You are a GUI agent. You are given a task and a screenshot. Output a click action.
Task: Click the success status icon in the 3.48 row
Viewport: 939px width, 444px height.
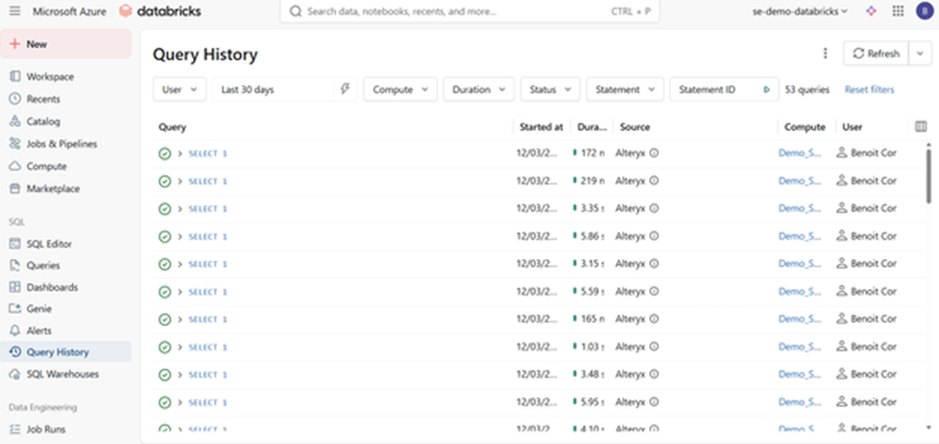[x=165, y=375]
